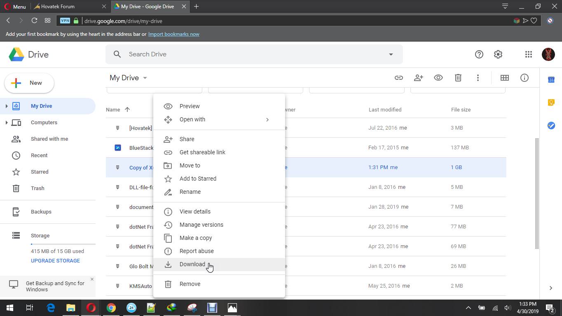
Task: Click the Help question mark icon
Action: coord(479,54)
